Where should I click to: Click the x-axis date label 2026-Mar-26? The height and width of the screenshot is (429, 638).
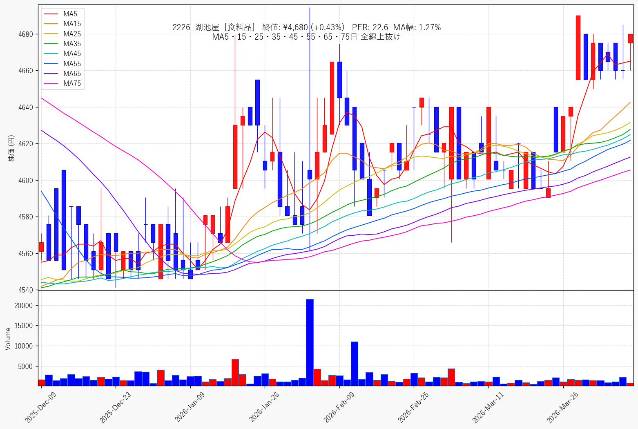tap(562, 407)
